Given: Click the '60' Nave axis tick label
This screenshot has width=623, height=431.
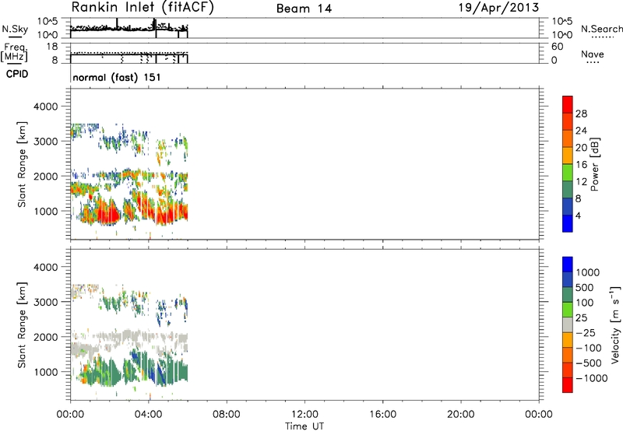Looking at the screenshot, I should (558, 47).
